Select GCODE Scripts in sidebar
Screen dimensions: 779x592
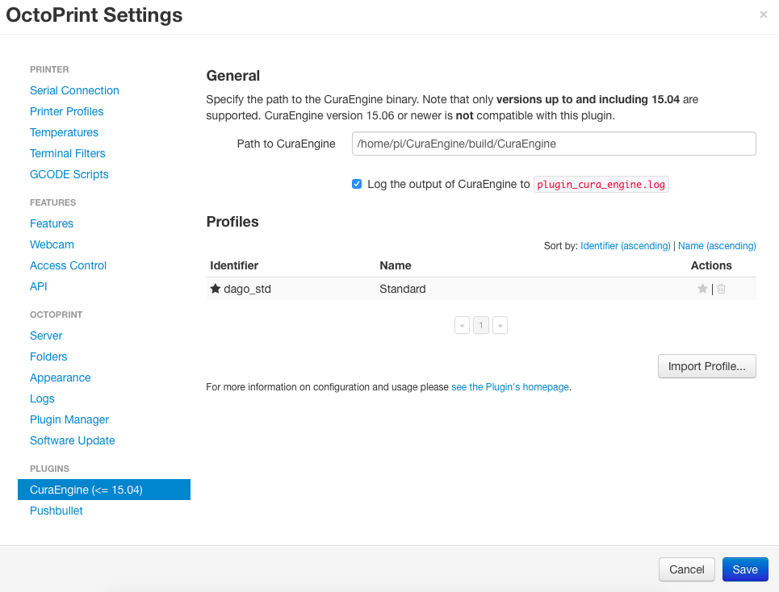pyautogui.click(x=69, y=174)
